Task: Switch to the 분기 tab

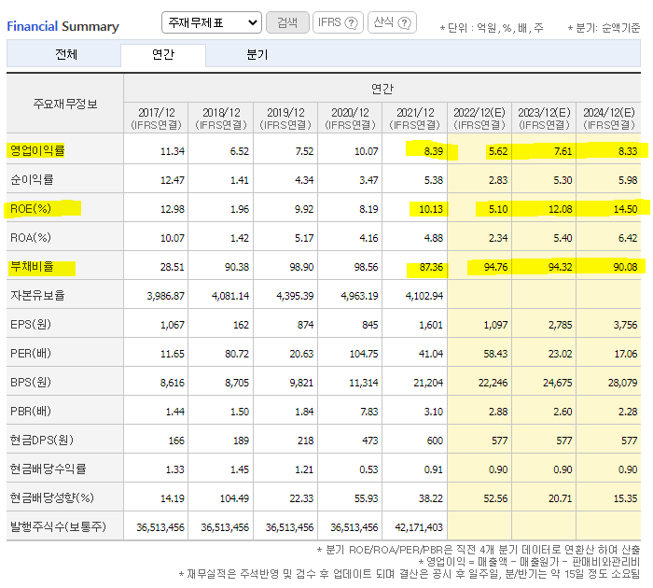Action: (257, 54)
